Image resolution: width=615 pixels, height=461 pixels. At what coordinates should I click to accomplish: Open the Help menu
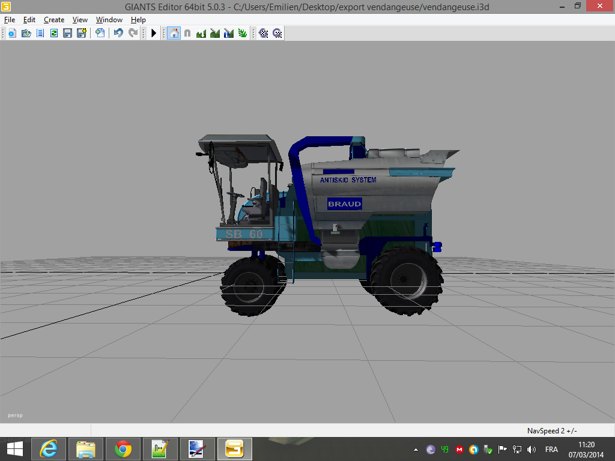point(138,20)
